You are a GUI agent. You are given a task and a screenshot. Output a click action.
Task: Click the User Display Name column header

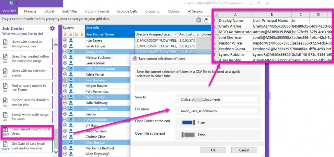(x=109, y=34)
